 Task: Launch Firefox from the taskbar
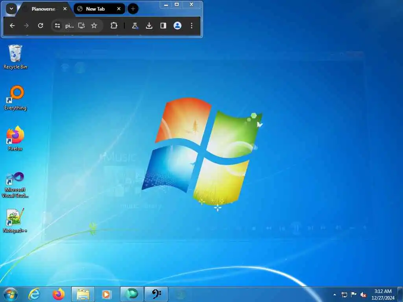click(58, 294)
